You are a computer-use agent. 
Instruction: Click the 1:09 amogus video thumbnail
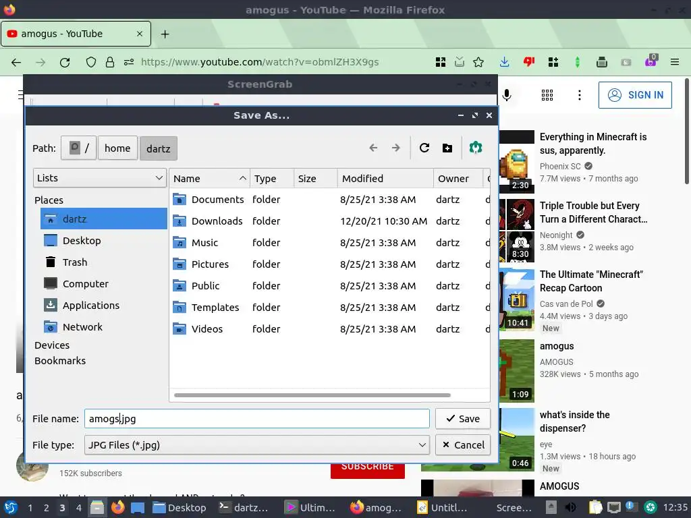[517, 370]
